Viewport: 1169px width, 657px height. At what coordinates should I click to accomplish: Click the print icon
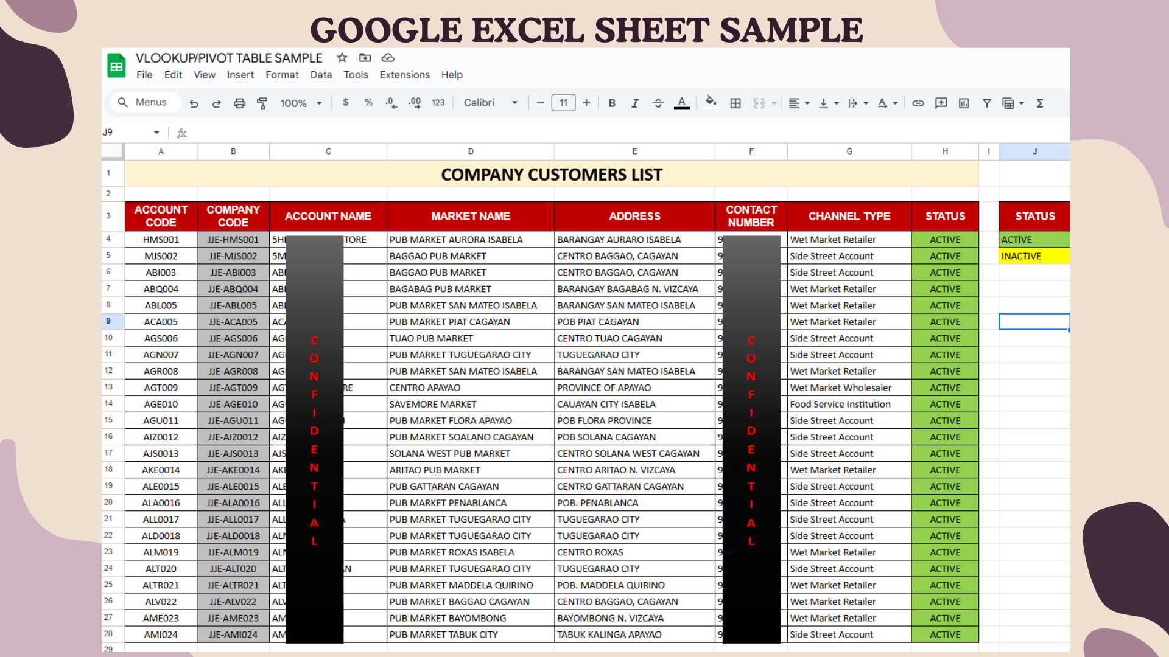239,103
